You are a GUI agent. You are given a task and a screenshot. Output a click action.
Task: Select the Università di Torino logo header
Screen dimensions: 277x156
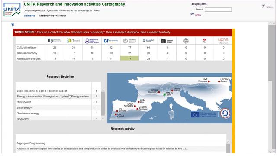(129, 41)
